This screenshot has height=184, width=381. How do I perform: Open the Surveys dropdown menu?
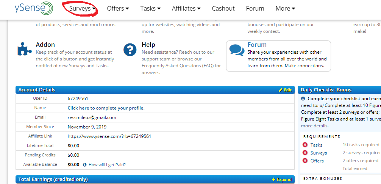coord(82,8)
